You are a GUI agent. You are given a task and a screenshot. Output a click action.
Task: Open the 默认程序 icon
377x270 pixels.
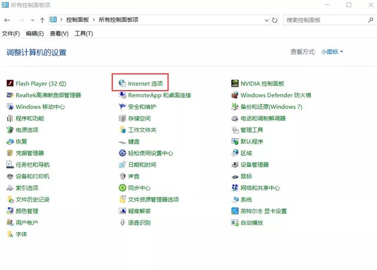point(234,141)
